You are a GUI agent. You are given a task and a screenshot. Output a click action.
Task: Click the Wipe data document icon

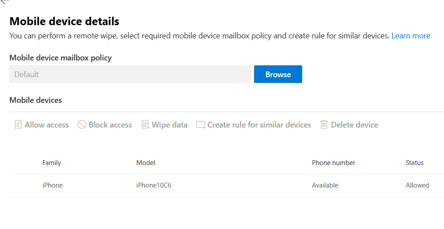coord(145,125)
